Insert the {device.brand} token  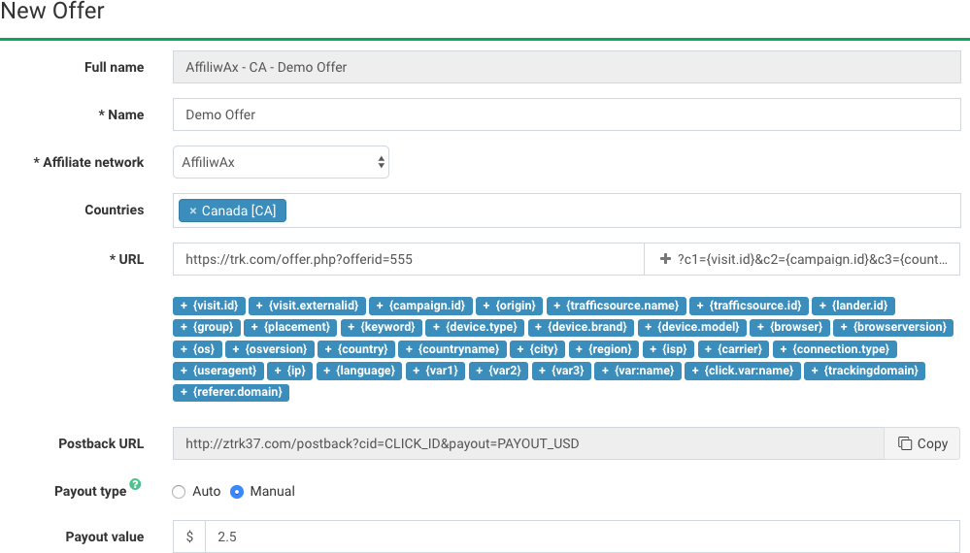point(581,327)
